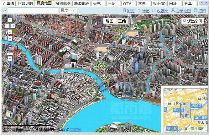Zoom in with the plus button

pyautogui.click(x=10, y=39)
